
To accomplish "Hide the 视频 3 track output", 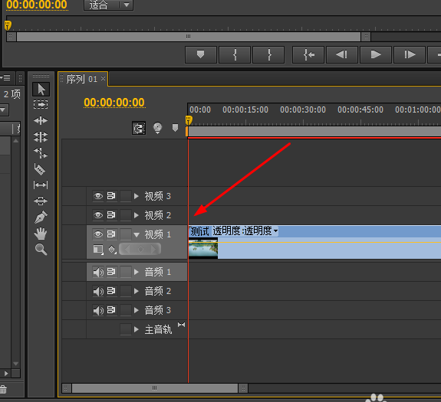I will [x=98, y=196].
